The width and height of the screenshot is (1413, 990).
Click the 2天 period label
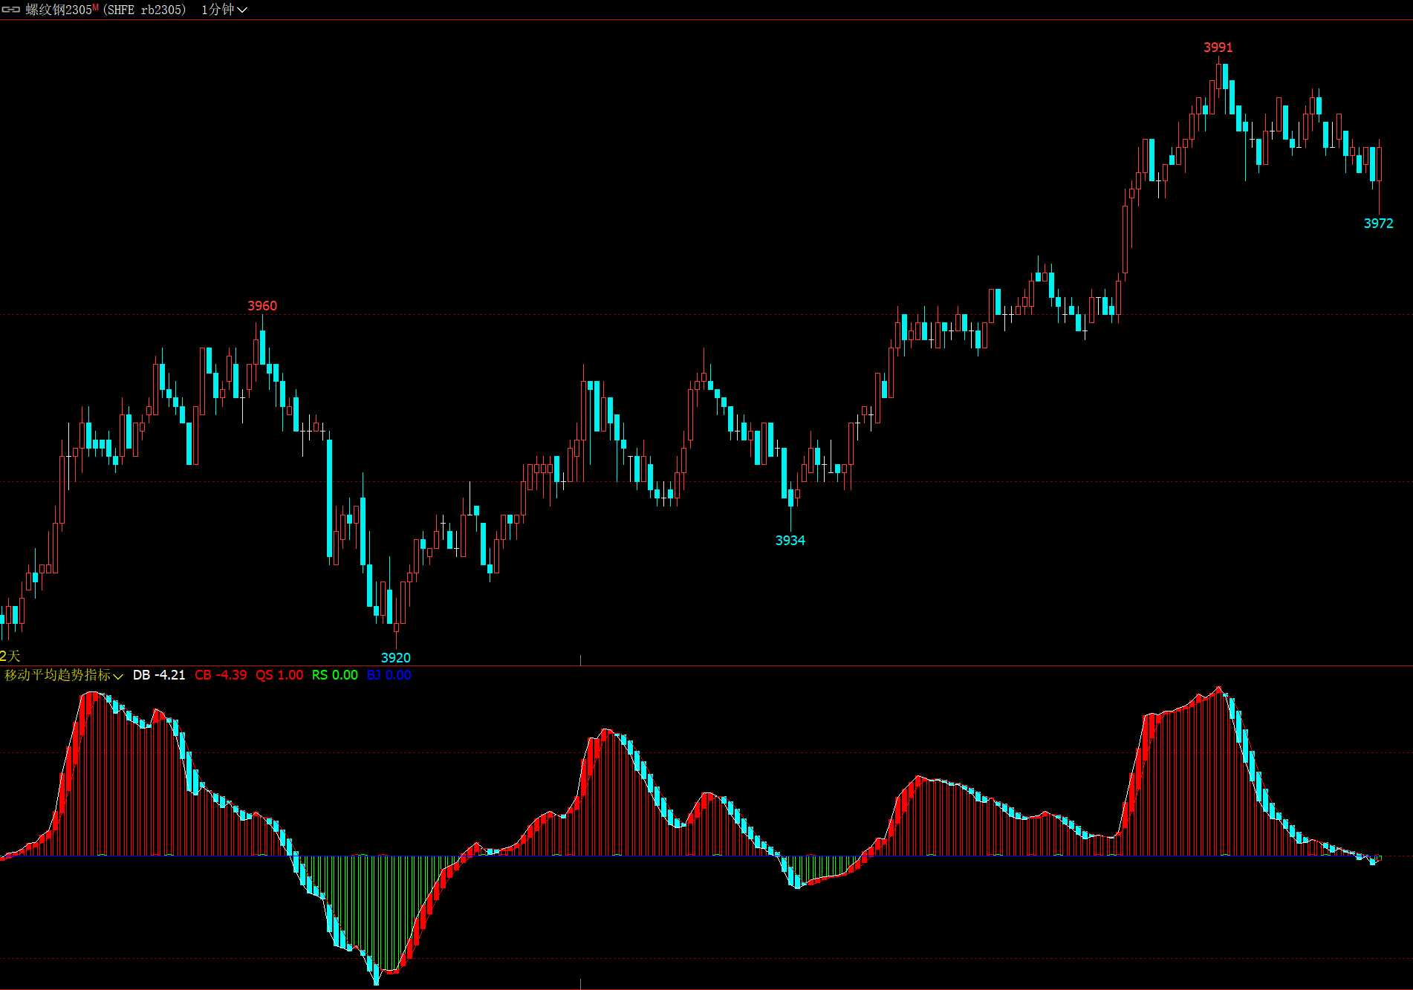[x=10, y=656]
